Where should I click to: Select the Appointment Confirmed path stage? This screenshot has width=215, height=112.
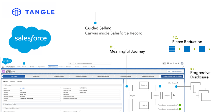click(103, 76)
